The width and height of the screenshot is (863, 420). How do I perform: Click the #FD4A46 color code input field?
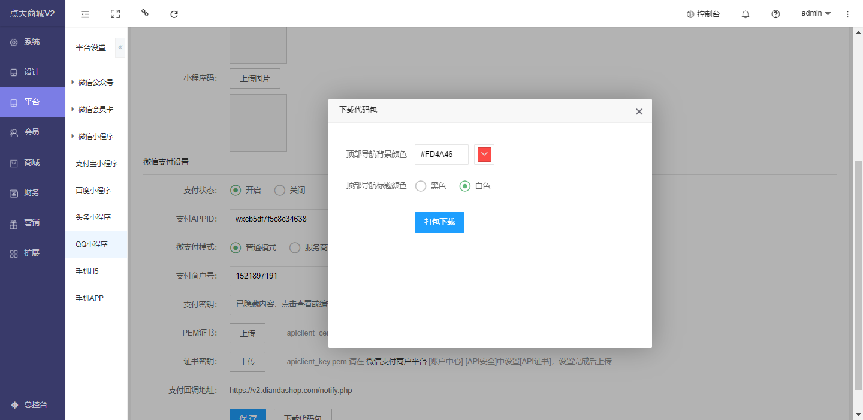(x=441, y=155)
